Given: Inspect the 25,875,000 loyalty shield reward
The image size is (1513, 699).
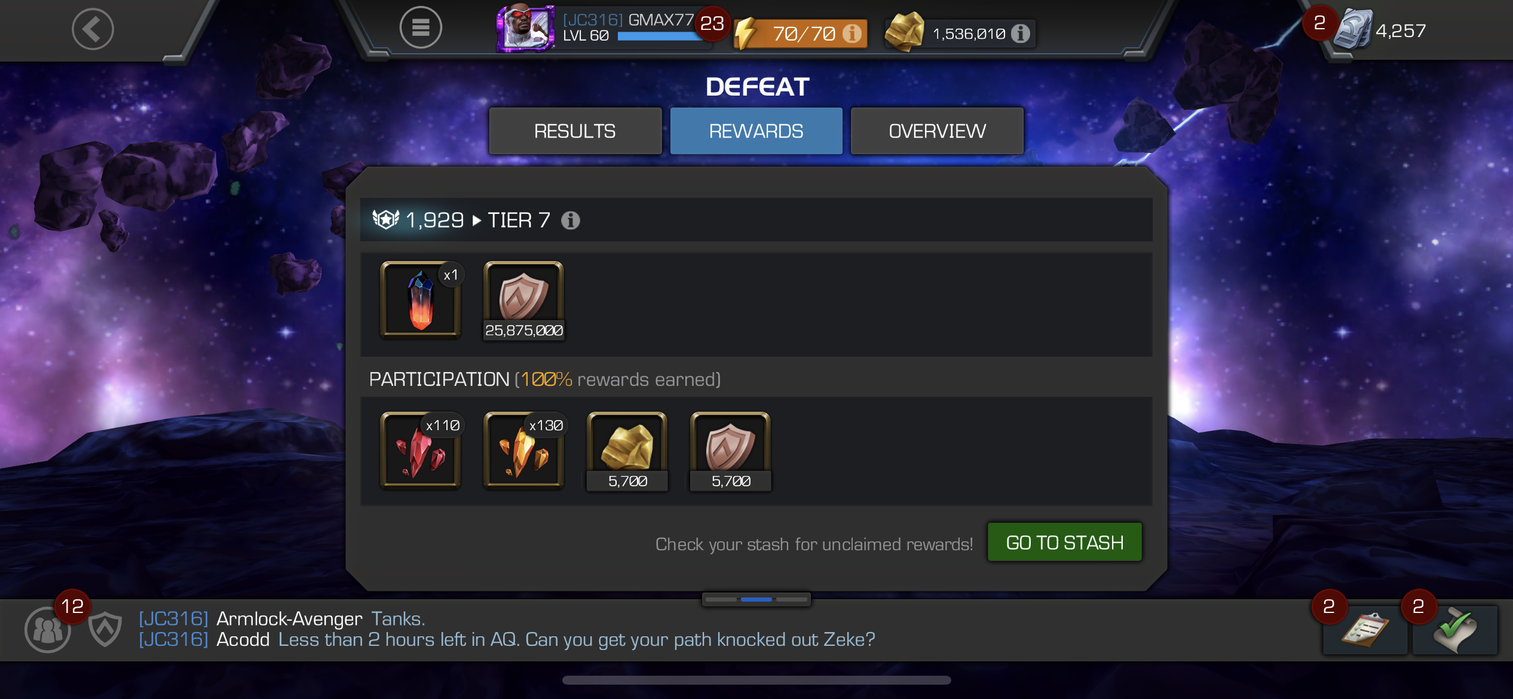Looking at the screenshot, I should 523,301.
